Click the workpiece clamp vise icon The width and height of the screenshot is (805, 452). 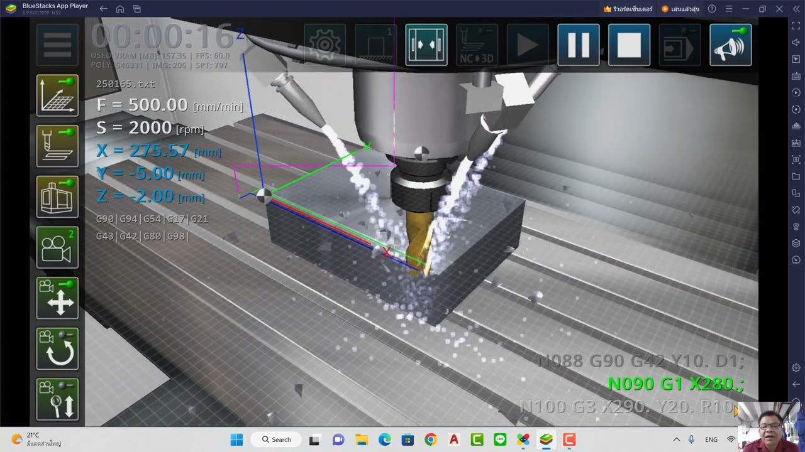(x=426, y=45)
